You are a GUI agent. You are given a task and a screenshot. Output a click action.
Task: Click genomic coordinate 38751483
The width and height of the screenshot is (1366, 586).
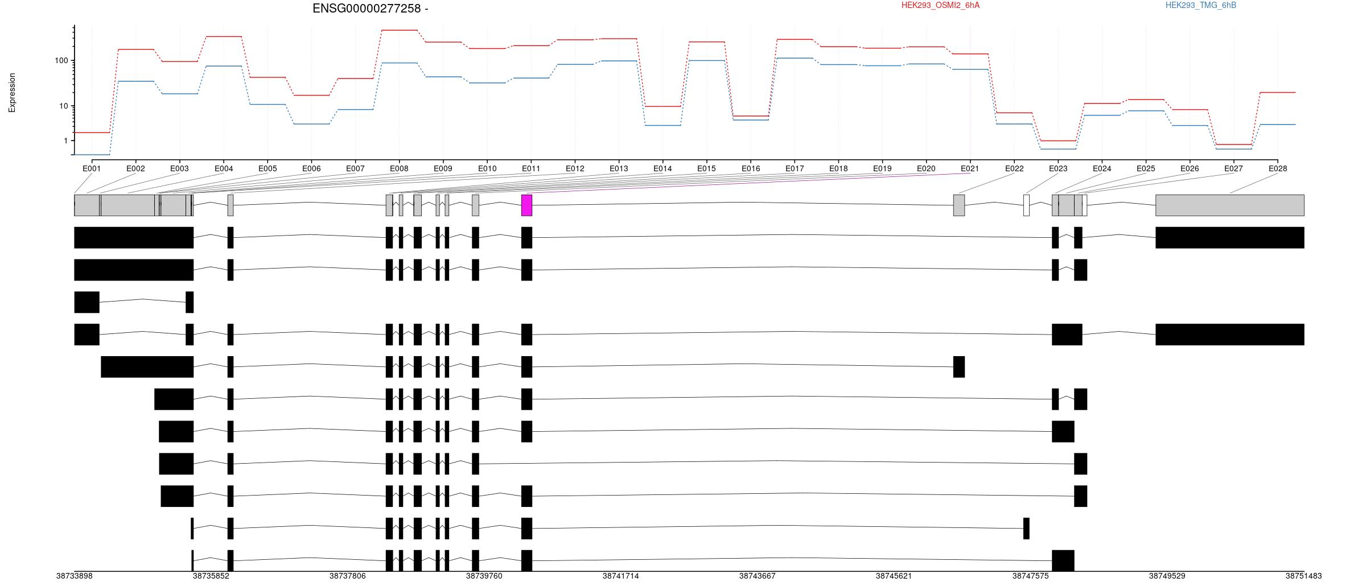pyautogui.click(x=1303, y=576)
